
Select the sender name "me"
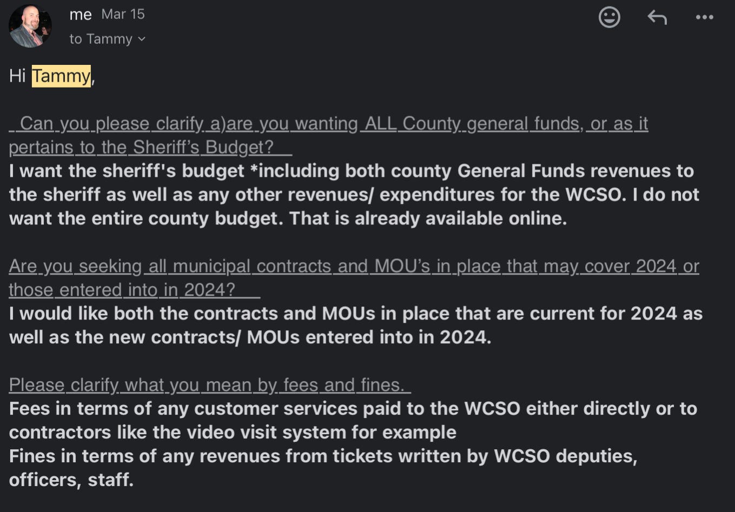point(81,15)
